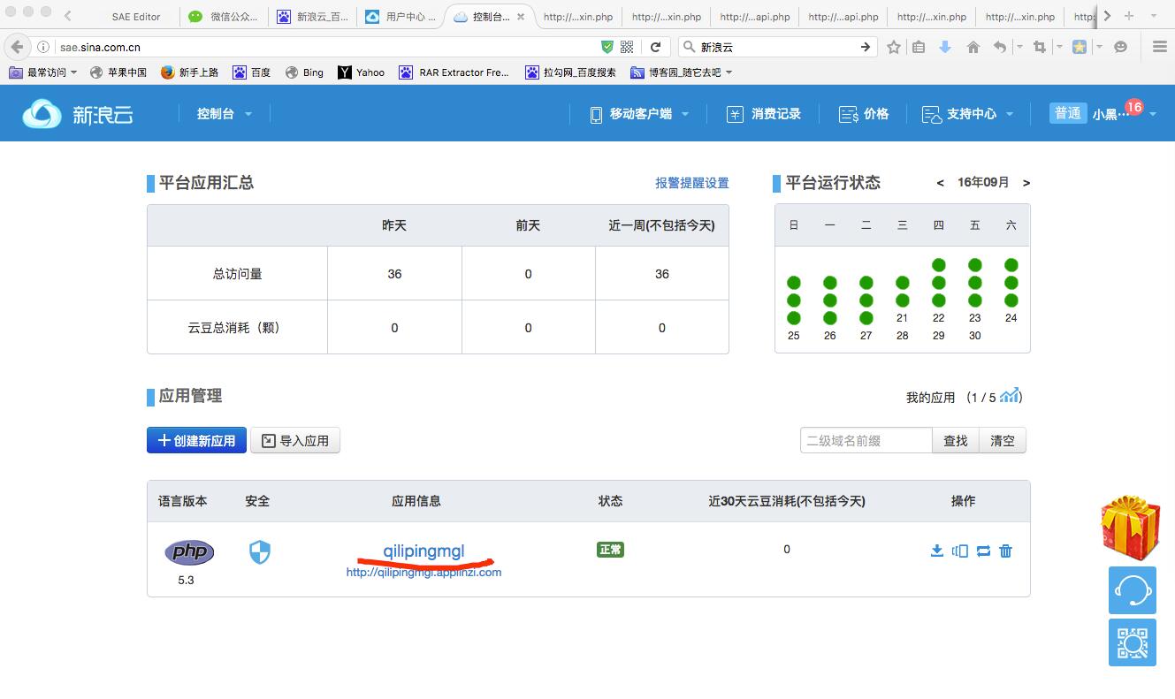The height and width of the screenshot is (699, 1175).
Task: Switch to the 新浪云_百 tab
Action: pos(313,17)
